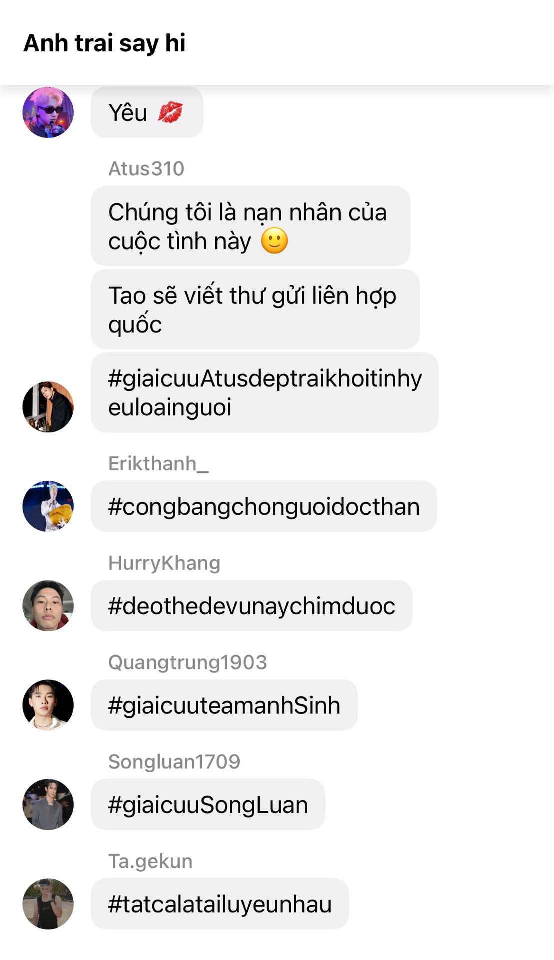Tap the Erikthanh_ username label

158,464
